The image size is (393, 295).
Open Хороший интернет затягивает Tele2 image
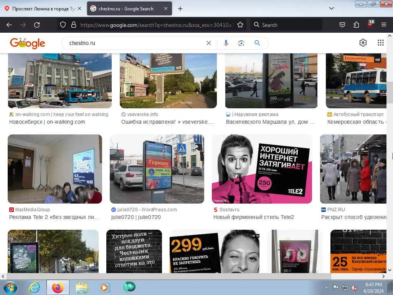tap(262, 169)
